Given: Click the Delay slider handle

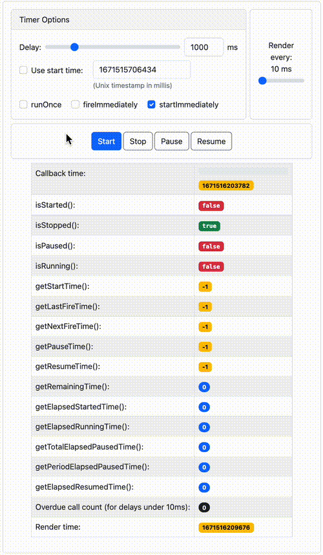Looking at the screenshot, I should click(x=74, y=47).
